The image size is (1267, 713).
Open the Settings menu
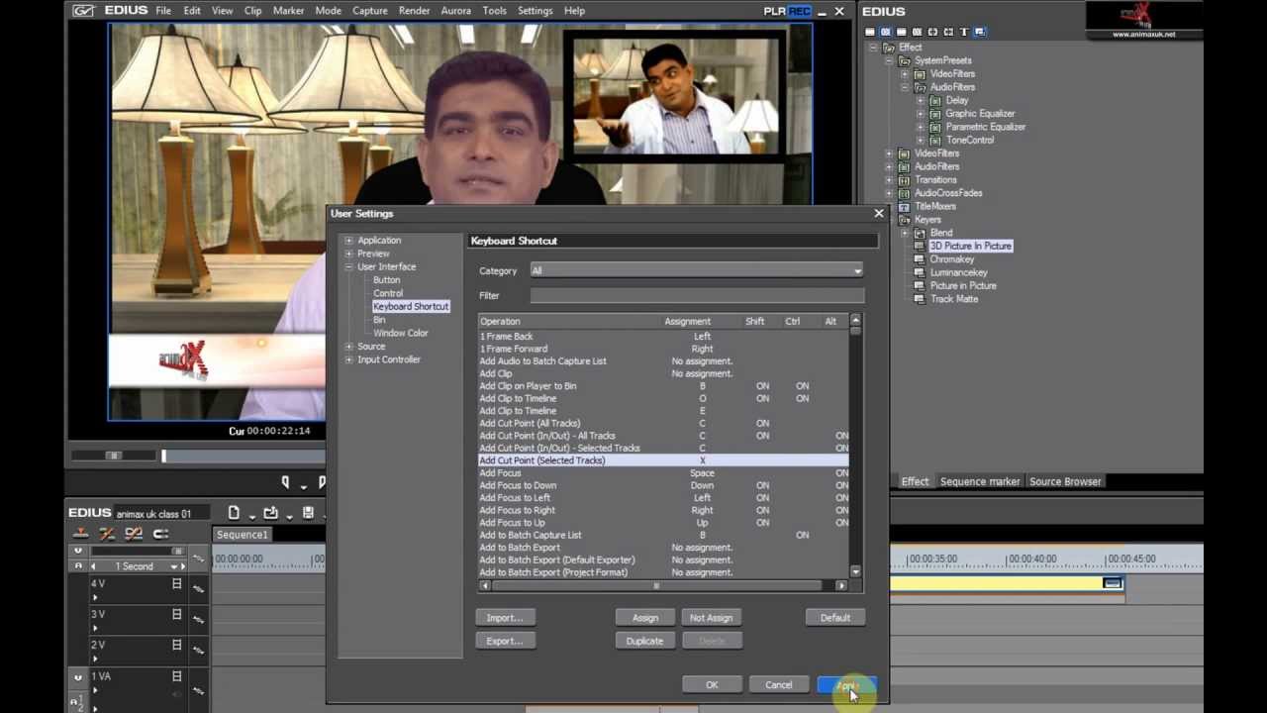tap(535, 11)
